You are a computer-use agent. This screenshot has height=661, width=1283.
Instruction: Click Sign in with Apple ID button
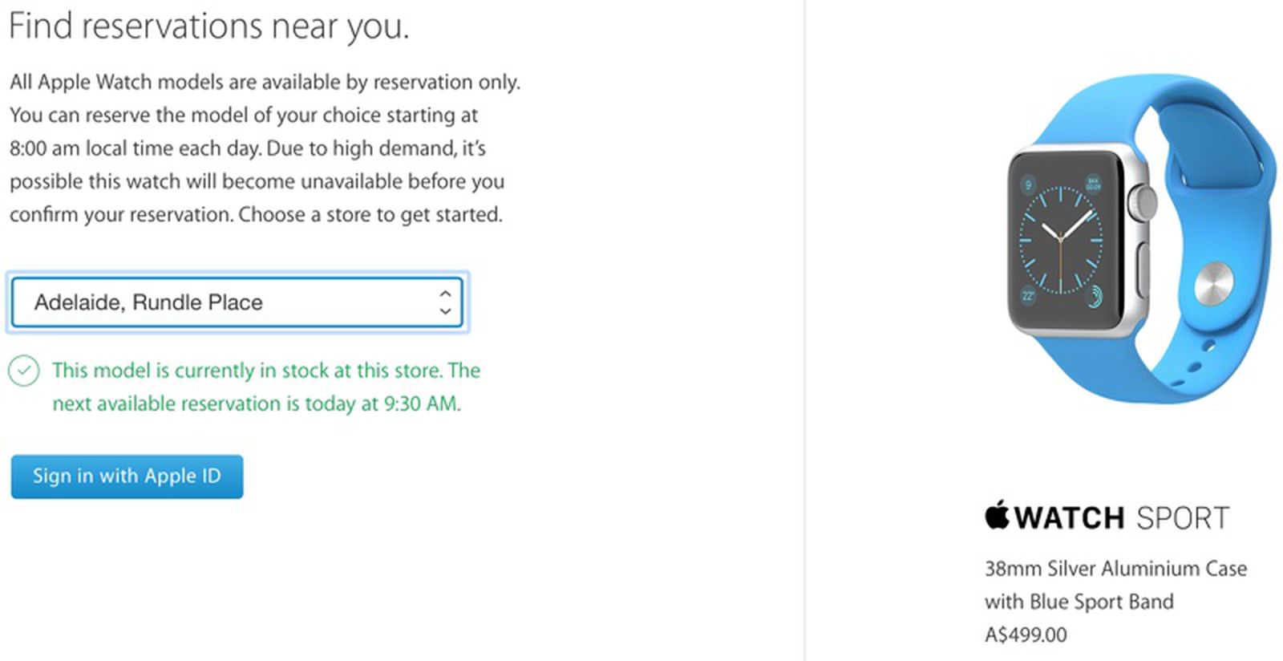coord(127,476)
